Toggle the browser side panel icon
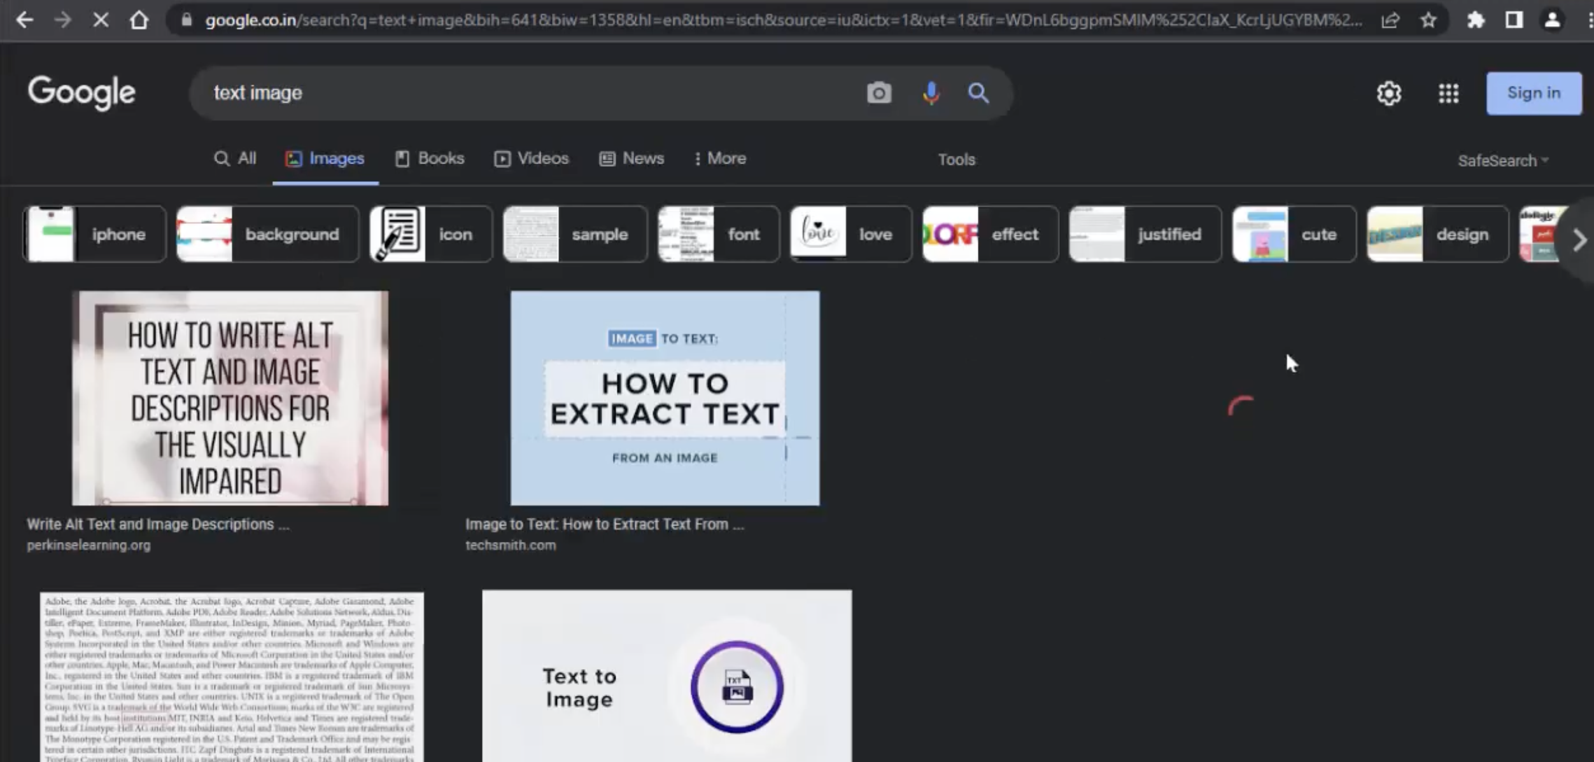The height and width of the screenshot is (762, 1594). [x=1514, y=20]
